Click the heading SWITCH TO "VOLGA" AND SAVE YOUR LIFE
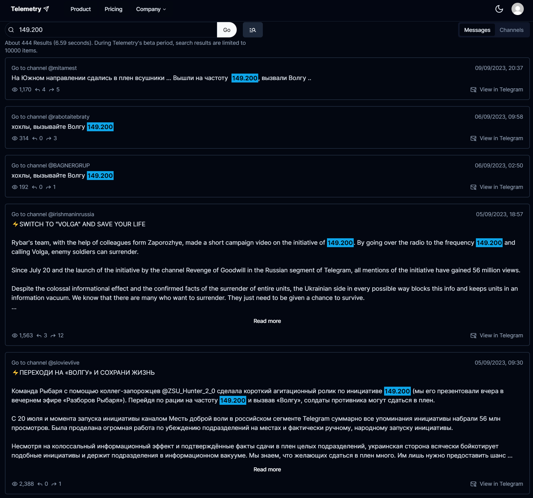The image size is (533, 498). point(82,224)
